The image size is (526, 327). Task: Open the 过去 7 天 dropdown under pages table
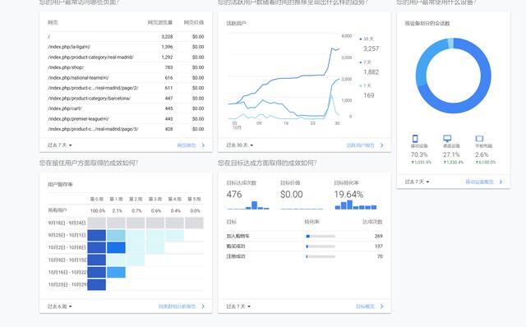[60, 145]
